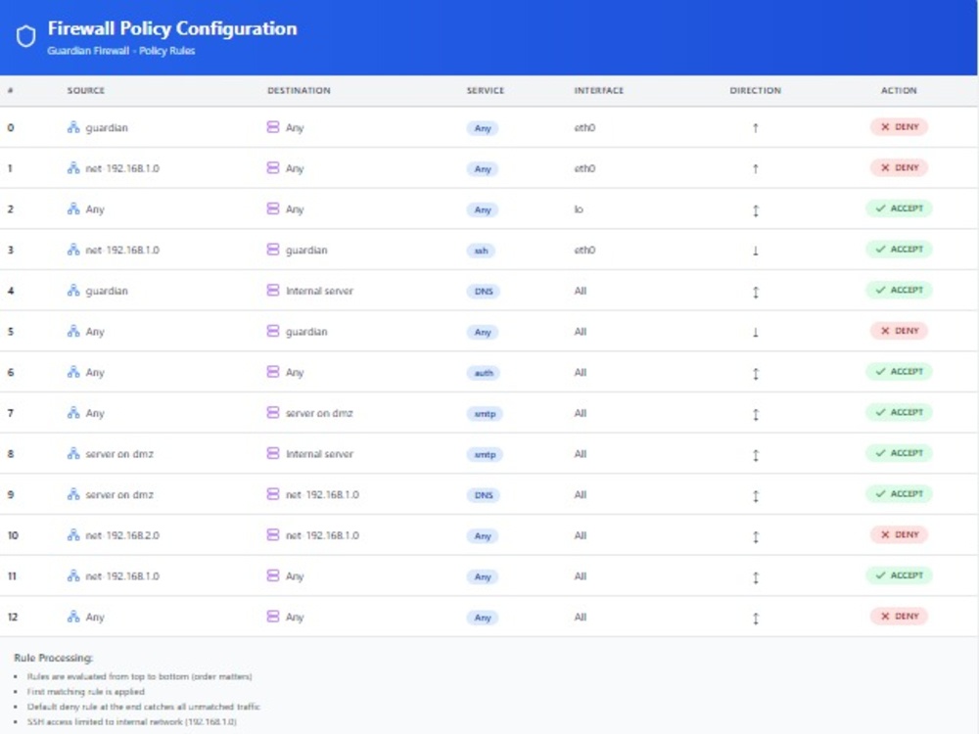The image size is (979, 734).
Task: Click the DENY badge in rule 1
Action: 899,167
